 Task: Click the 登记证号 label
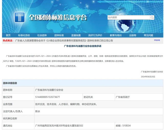tap(8, 97)
